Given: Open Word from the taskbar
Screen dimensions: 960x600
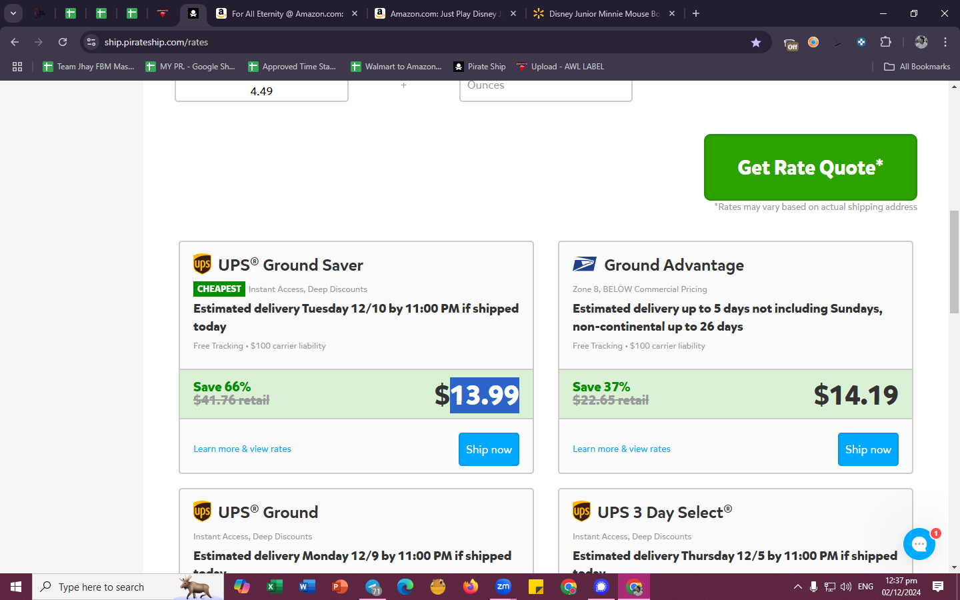Looking at the screenshot, I should 307,587.
